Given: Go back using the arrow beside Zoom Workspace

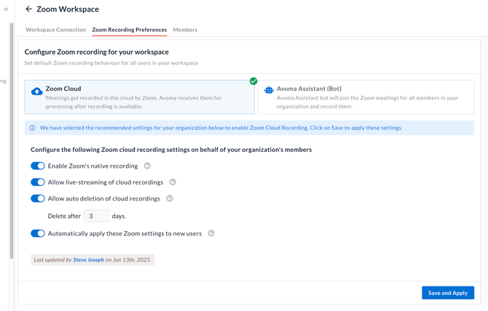Looking at the screenshot, I should click(28, 9).
